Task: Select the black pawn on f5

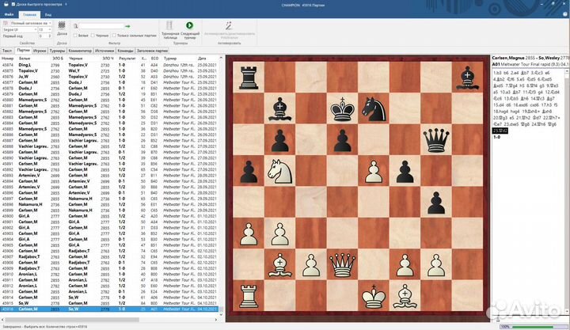Action: [405, 171]
